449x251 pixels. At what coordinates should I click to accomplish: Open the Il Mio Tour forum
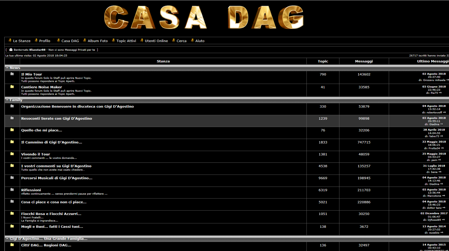pos(32,74)
